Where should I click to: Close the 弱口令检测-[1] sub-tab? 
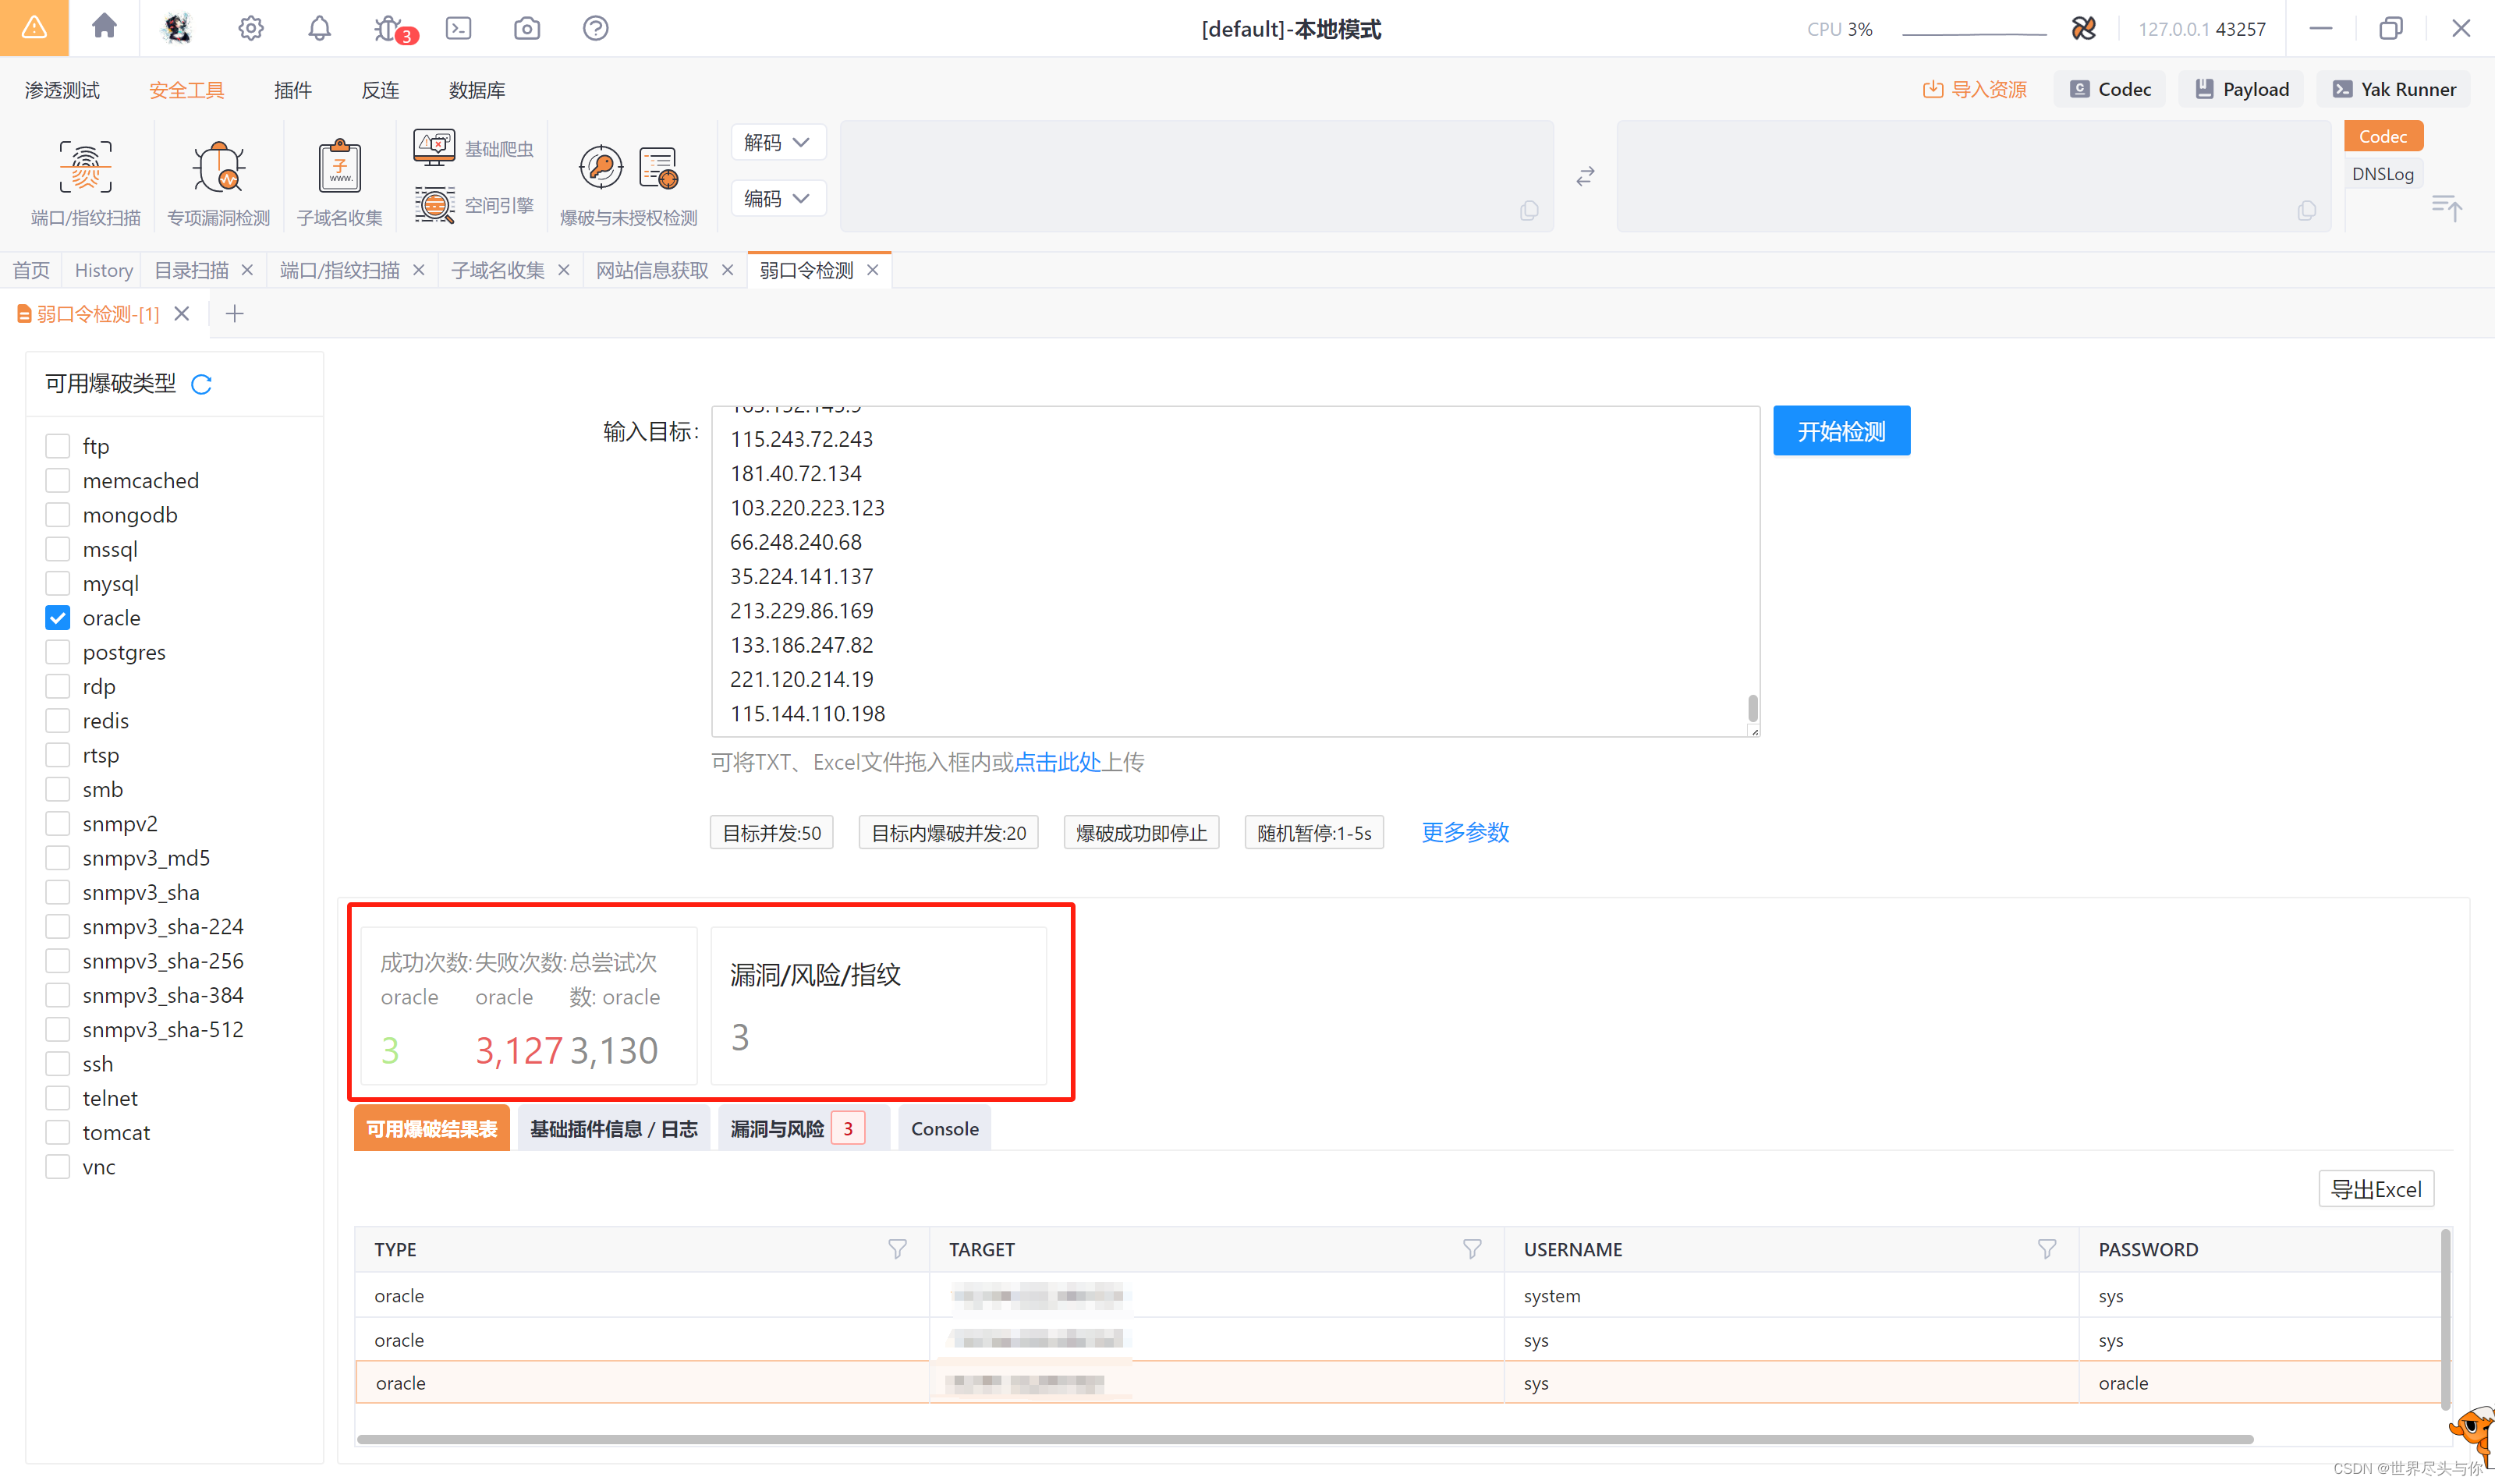[x=182, y=314]
